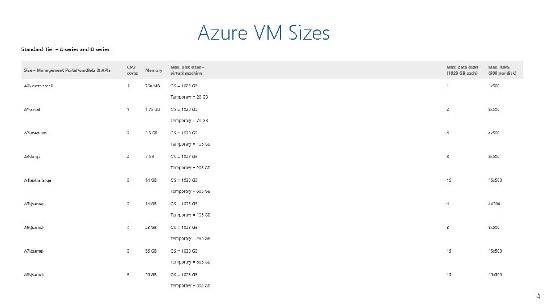Click the '16x500' IOPS value for A4

pyautogui.click(x=495, y=180)
